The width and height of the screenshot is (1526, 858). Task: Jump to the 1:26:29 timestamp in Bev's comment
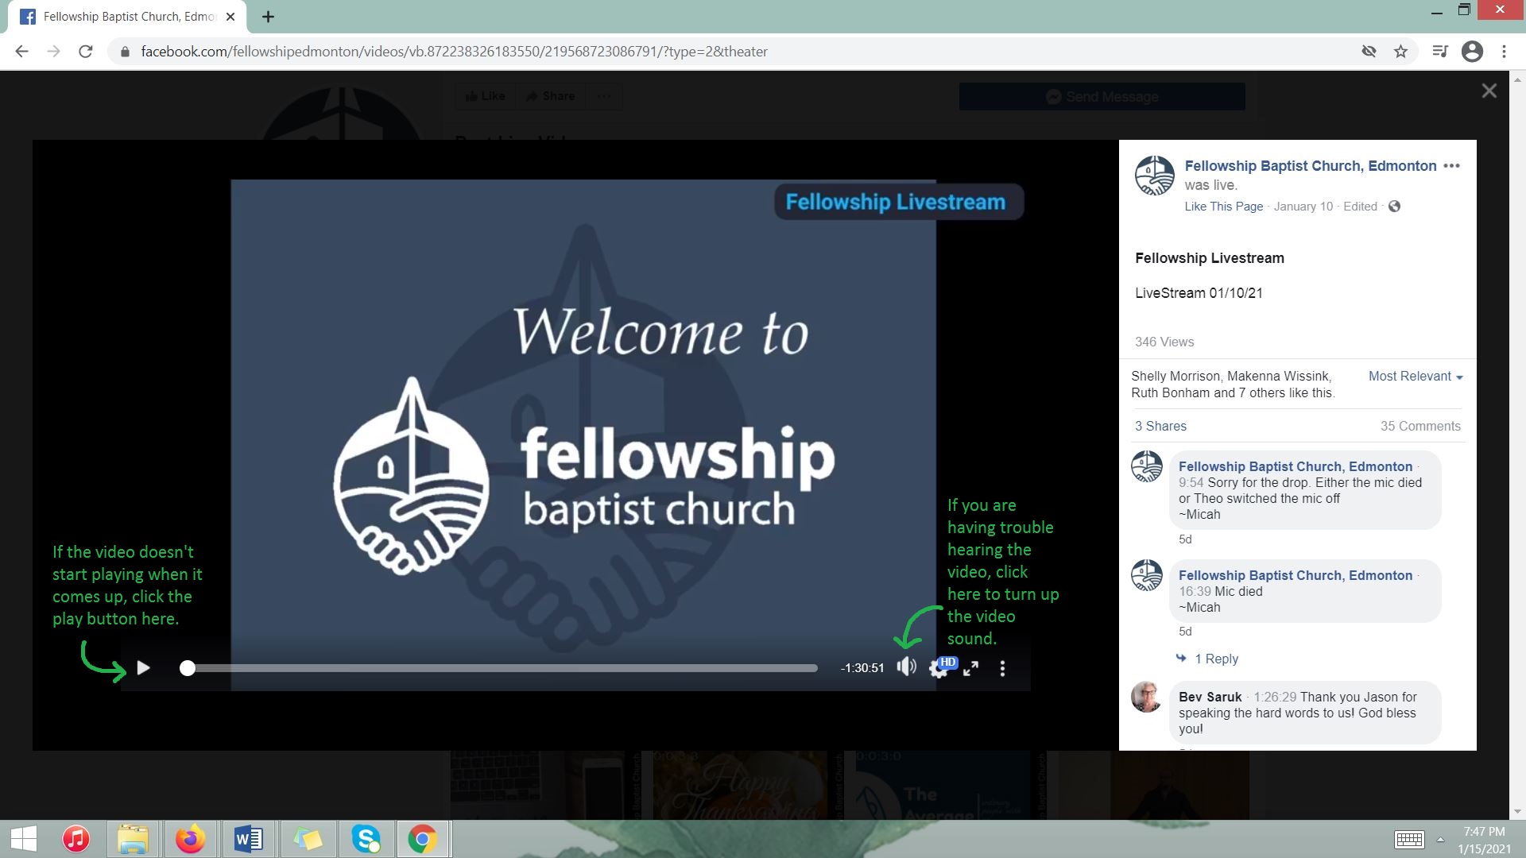click(x=1274, y=698)
